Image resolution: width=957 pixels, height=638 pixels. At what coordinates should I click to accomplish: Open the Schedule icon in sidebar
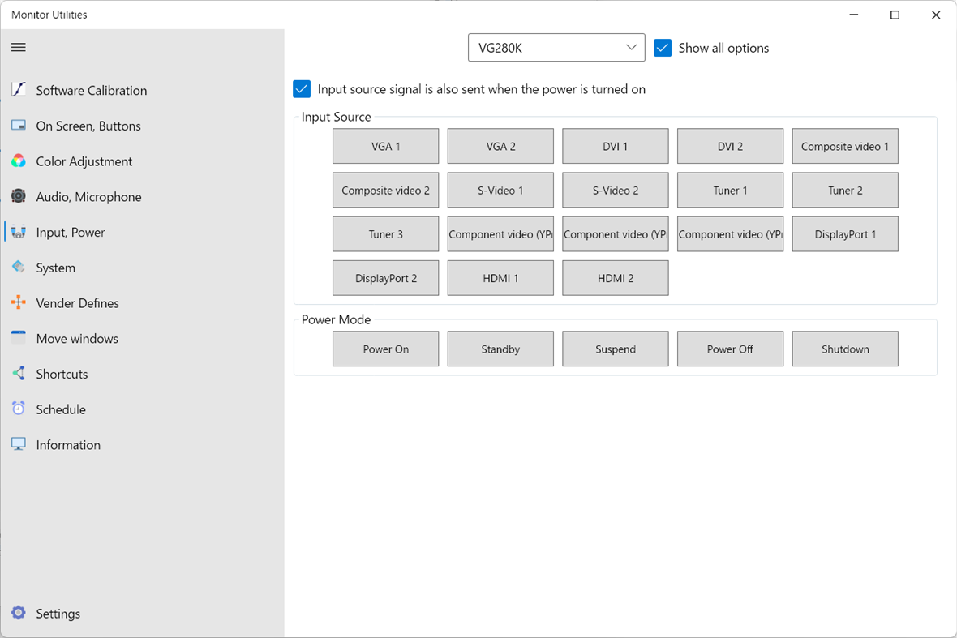click(18, 409)
